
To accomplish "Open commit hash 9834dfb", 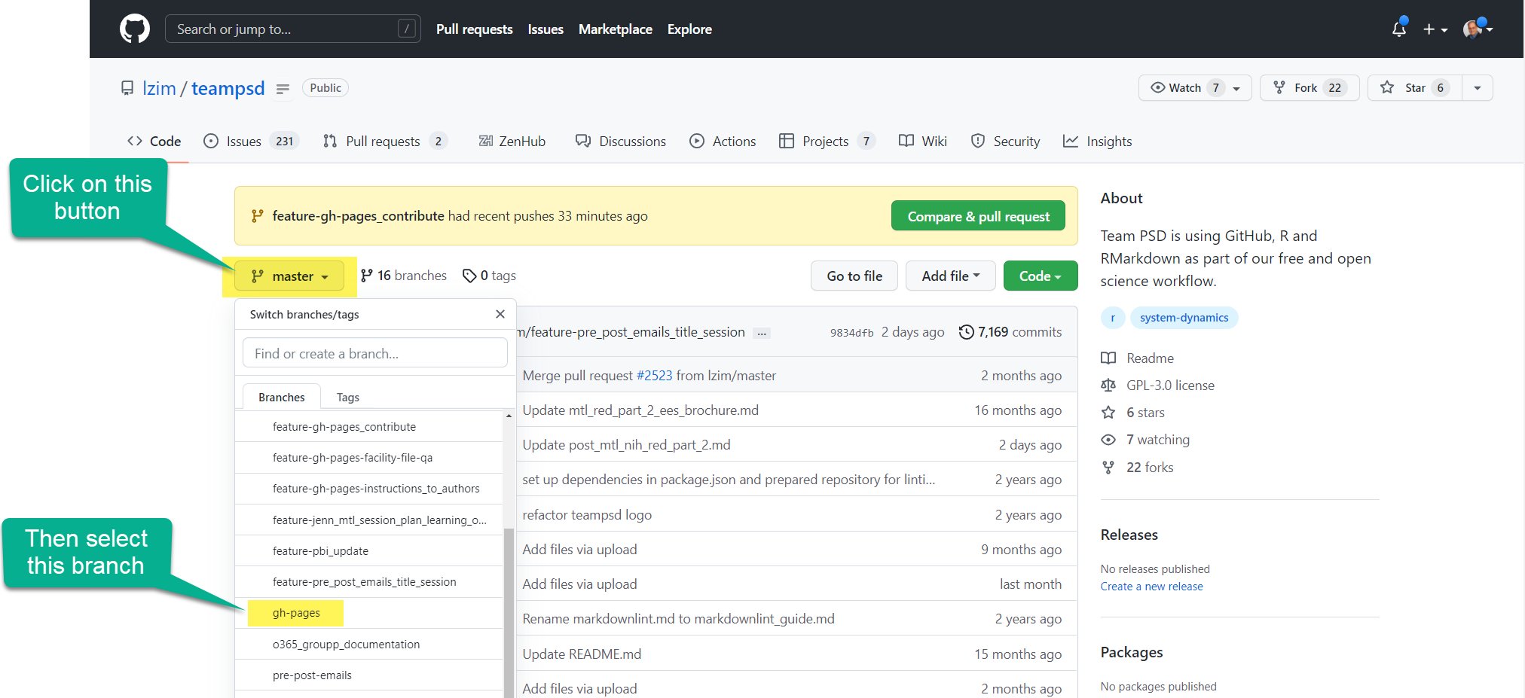I will tap(852, 333).
